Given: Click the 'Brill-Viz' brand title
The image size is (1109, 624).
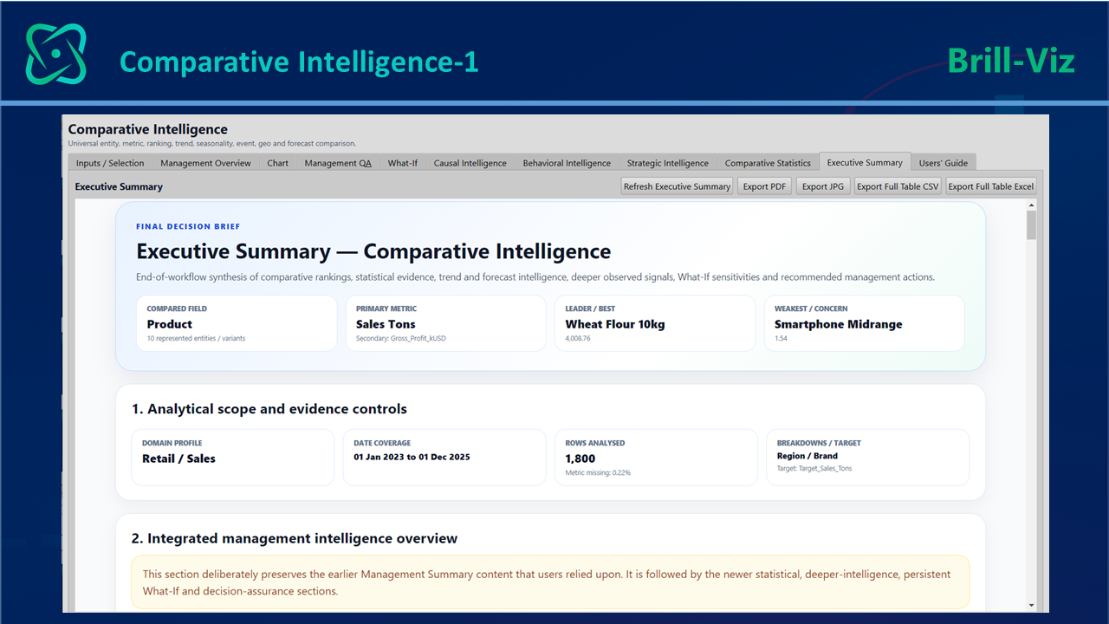Looking at the screenshot, I should click(x=1011, y=61).
